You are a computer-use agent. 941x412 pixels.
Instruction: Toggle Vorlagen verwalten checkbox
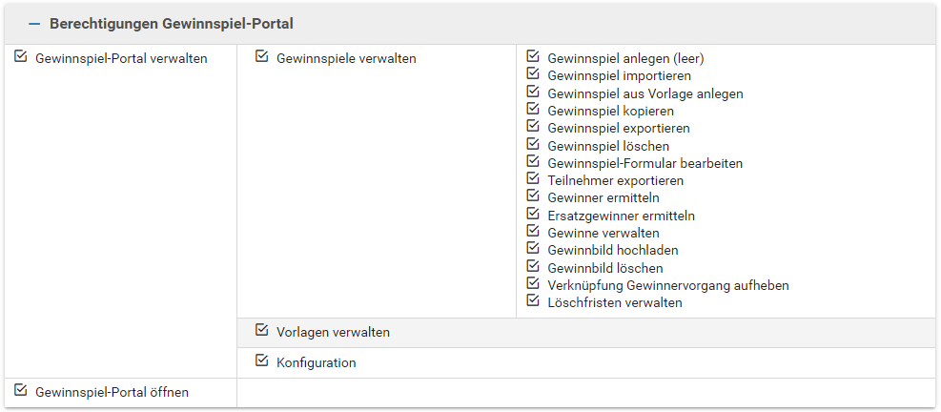tap(262, 331)
